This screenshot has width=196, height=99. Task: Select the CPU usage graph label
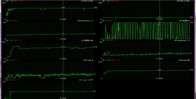click(x=88, y=60)
